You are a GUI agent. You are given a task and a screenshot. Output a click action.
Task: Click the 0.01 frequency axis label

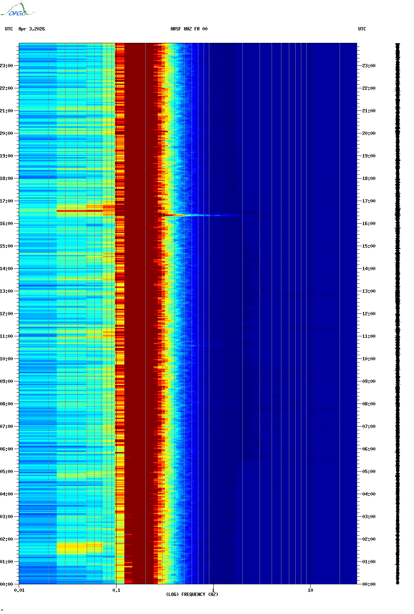19,590
